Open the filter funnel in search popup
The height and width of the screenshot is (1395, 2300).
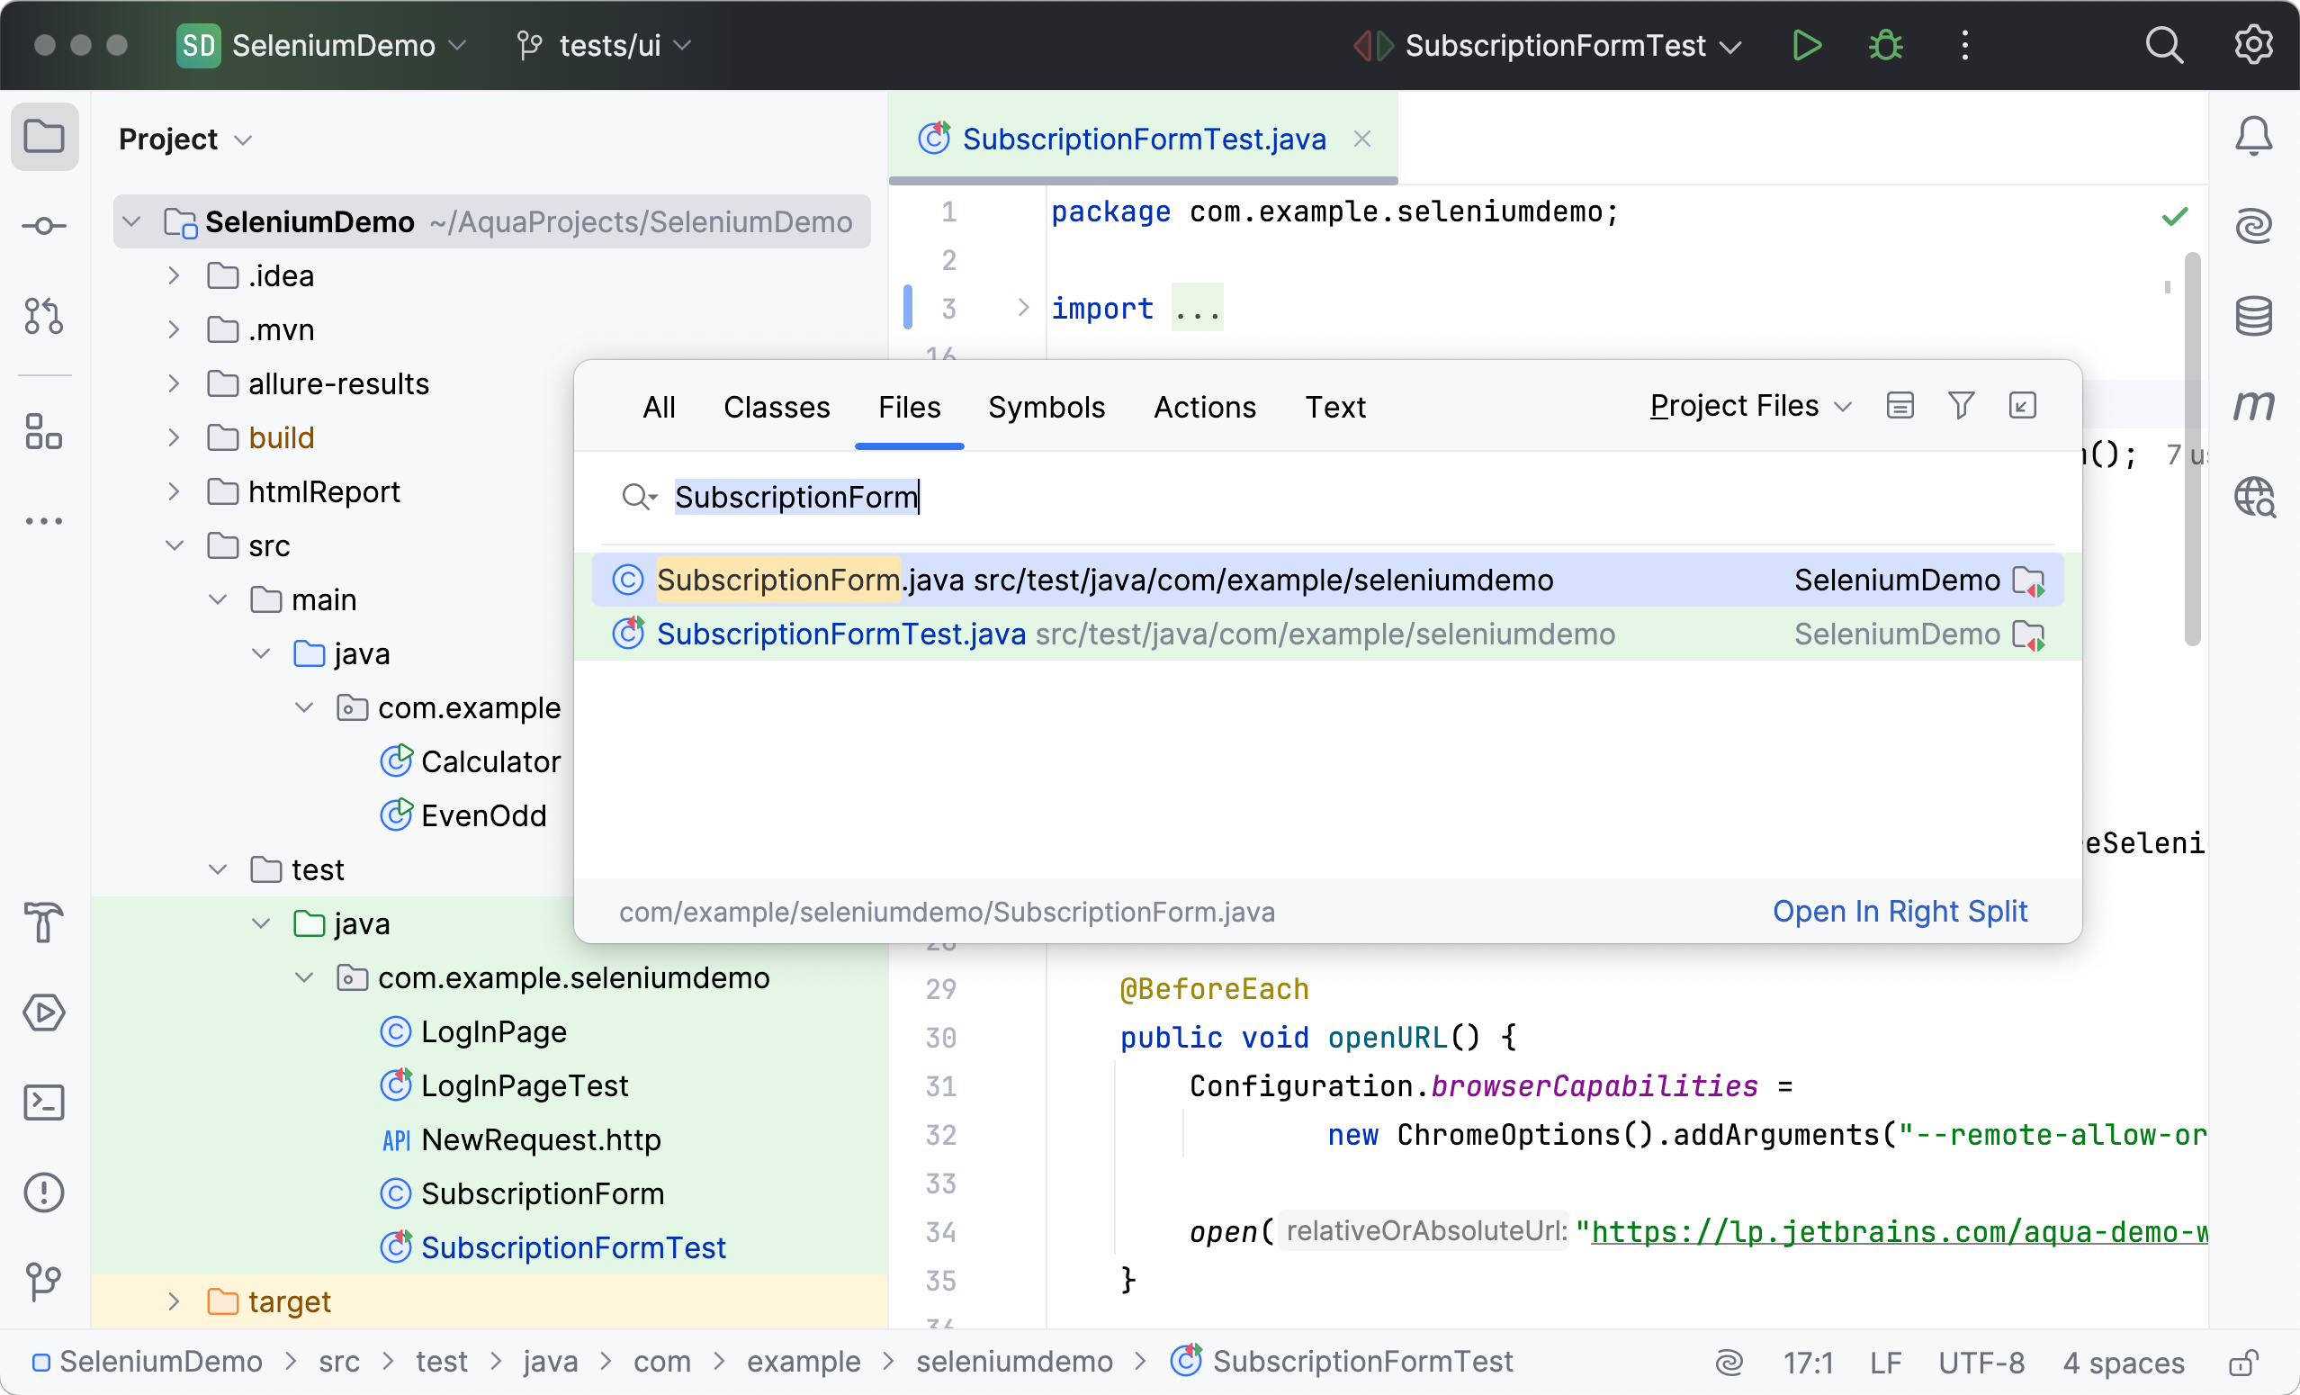click(1960, 405)
